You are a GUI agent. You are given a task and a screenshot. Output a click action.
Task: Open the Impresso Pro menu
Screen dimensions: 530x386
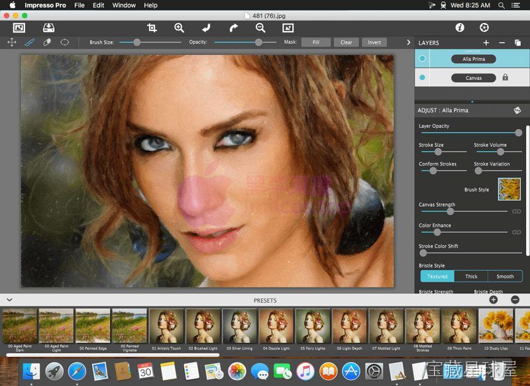45,5
